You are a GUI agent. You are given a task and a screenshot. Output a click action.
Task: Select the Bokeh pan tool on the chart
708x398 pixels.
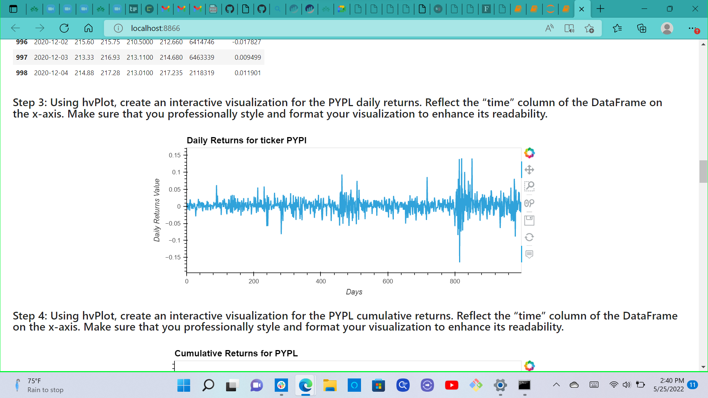pos(529,170)
